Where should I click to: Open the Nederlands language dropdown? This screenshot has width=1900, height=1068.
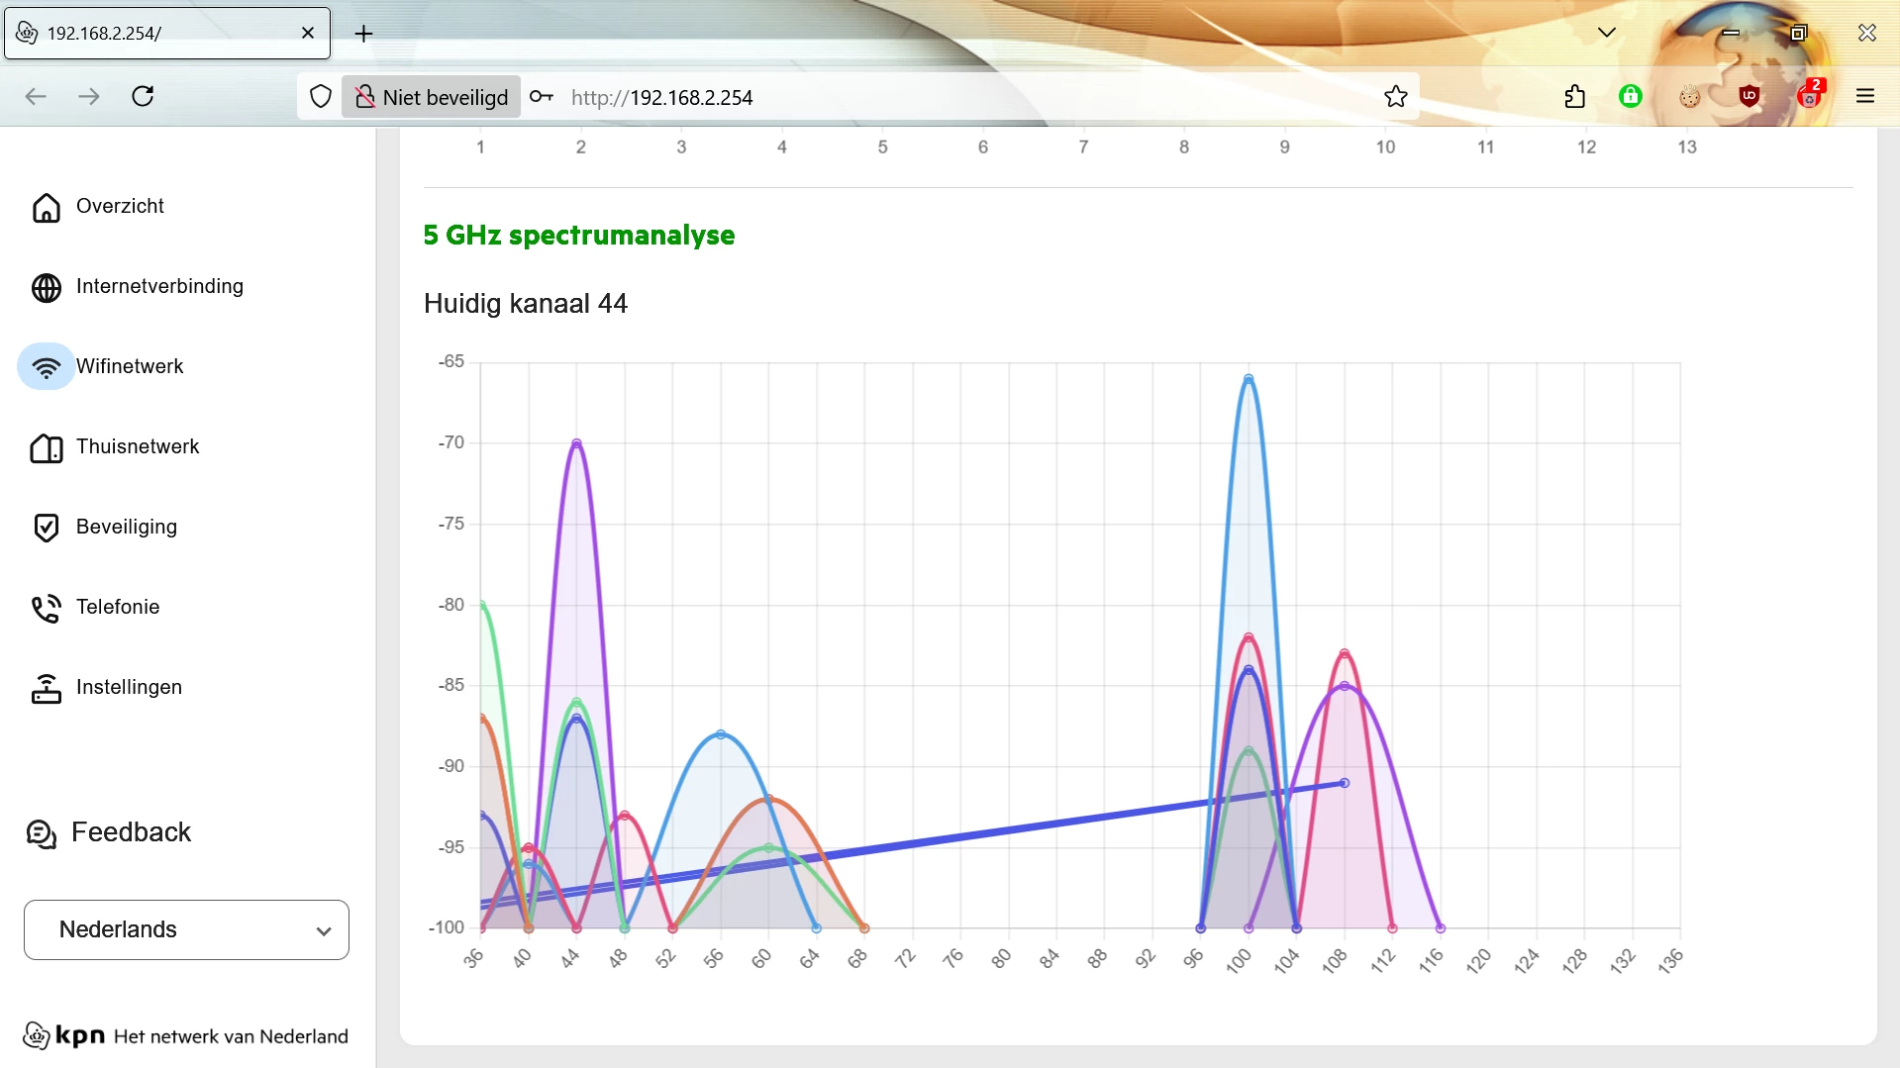point(186,929)
